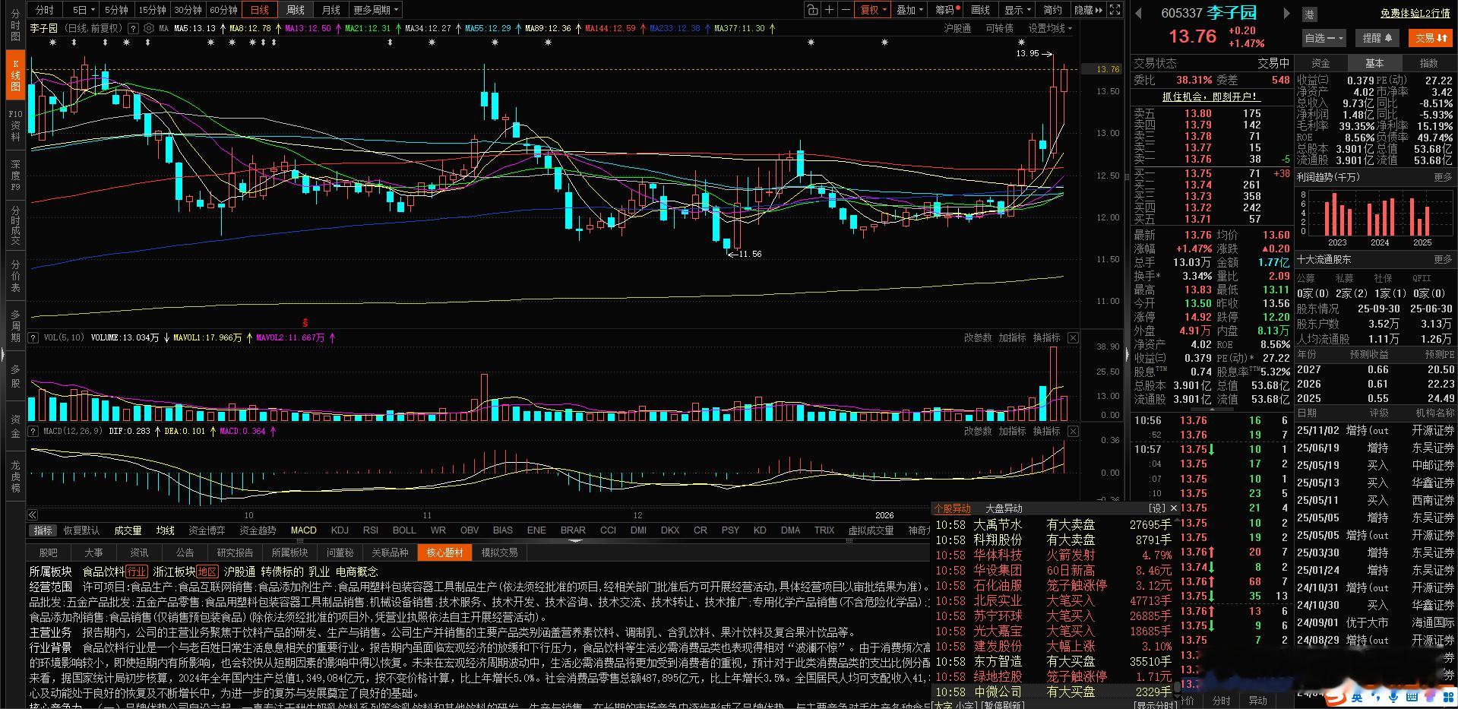Open the 叠加 overlay dropdown
This screenshot has width=1458, height=709.
coord(909,10)
